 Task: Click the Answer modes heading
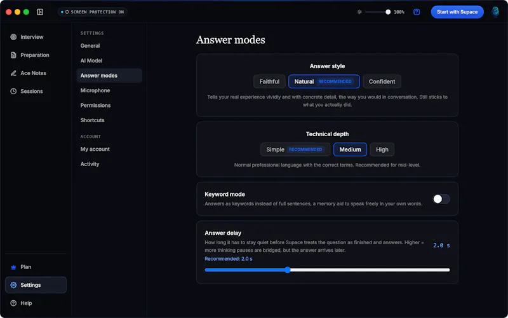231,40
